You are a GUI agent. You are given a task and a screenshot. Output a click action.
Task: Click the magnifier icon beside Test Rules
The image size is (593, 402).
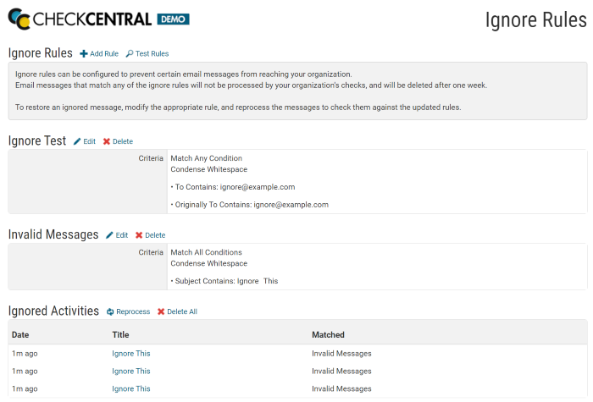[x=130, y=54]
